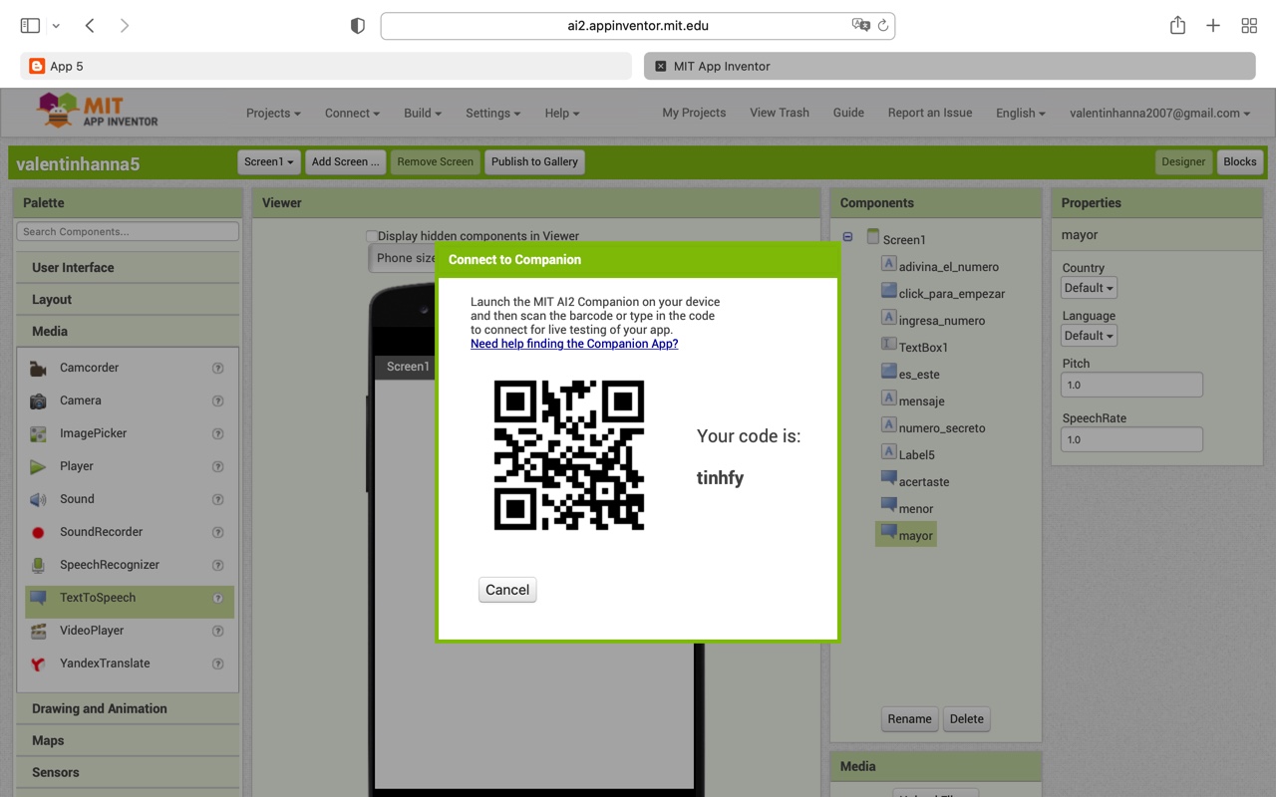Open help for VideoPlayer component
The width and height of the screenshot is (1276, 797).
tap(217, 632)
